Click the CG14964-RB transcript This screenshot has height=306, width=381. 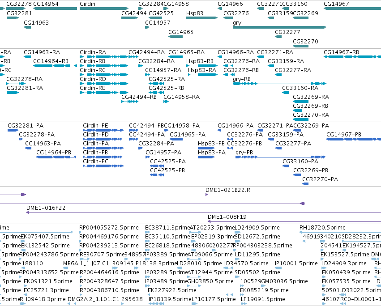(x=55, y=66)
